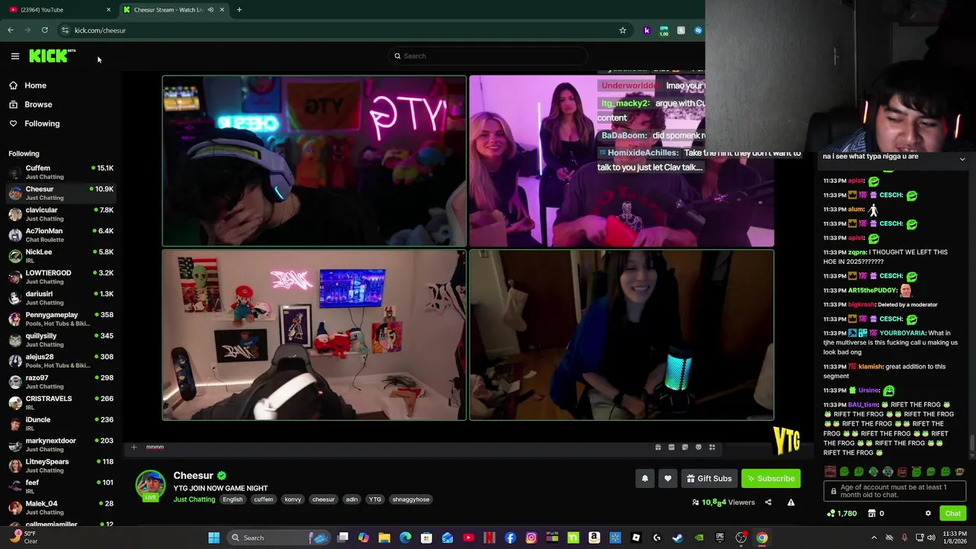Open LOWTIERGOD channel in following list
Viewport: 976px width, 549px height.
pyautogui.click(x=61, y=277)
